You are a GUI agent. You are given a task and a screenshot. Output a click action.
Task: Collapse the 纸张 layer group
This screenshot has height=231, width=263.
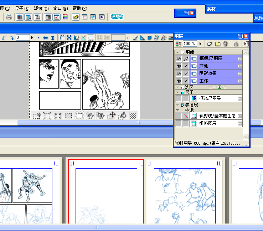[177, 110]
